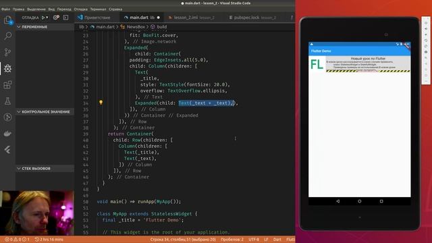Open the Файл menu
The width and height of the screenshot is (432, 243).
pos(6,9)
